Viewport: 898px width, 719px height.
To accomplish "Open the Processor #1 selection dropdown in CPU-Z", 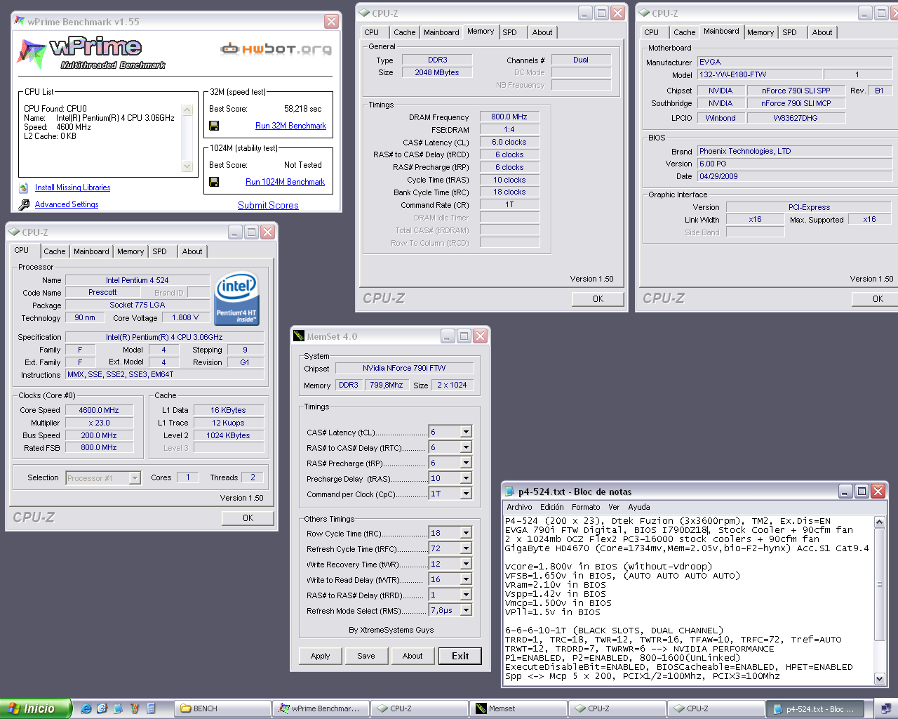I will [135, 478].
